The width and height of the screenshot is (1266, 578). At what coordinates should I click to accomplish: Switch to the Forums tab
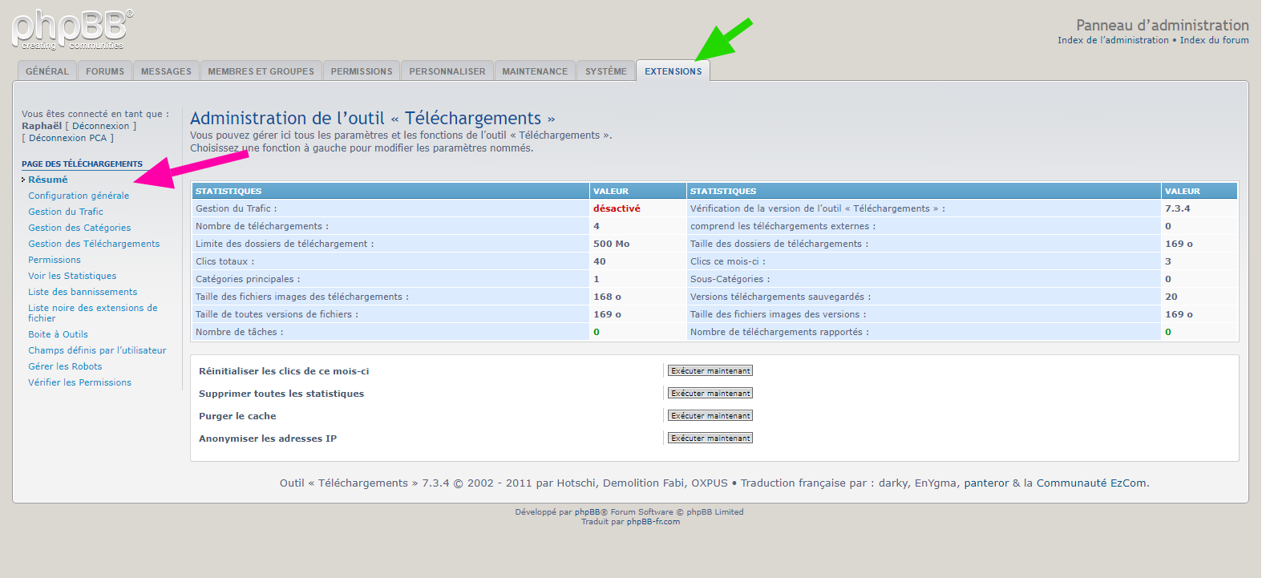(105, 71)
